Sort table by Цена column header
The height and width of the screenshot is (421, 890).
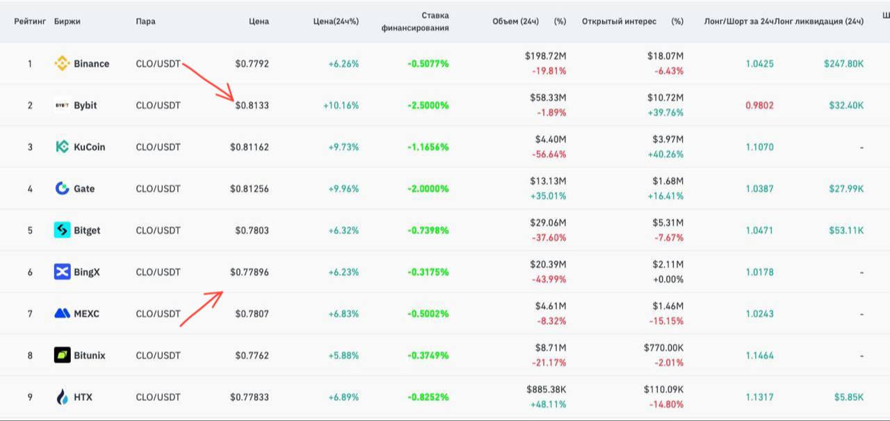point(259,22)
